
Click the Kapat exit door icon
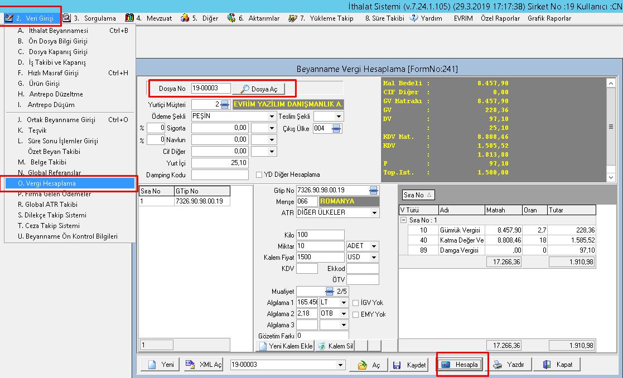pyautogui.click(x=547, y=365)
